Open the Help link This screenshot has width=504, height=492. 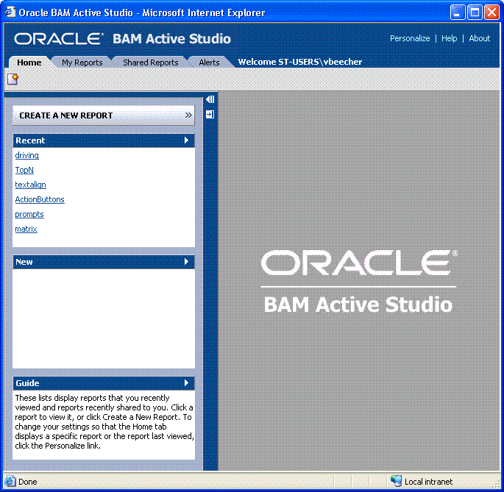[x=449, y=38]
